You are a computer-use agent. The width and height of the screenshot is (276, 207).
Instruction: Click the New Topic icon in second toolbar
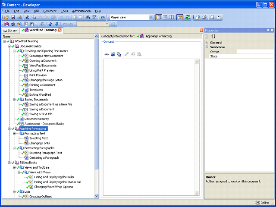(19, 24)
